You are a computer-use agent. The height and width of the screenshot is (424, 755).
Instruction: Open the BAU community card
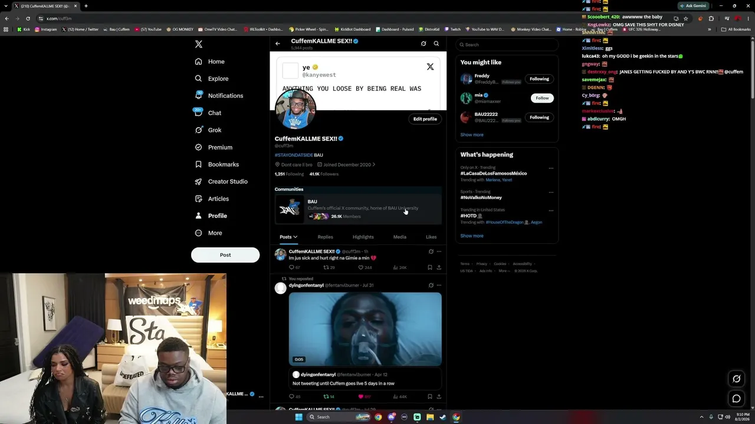[358, 209]
